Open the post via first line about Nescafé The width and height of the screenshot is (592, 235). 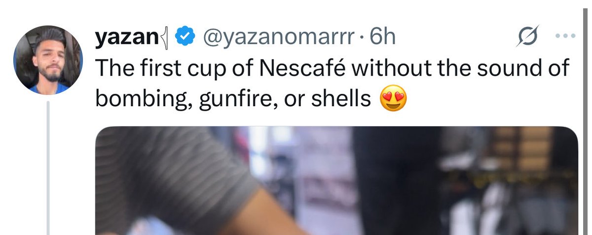coord(332,68)
